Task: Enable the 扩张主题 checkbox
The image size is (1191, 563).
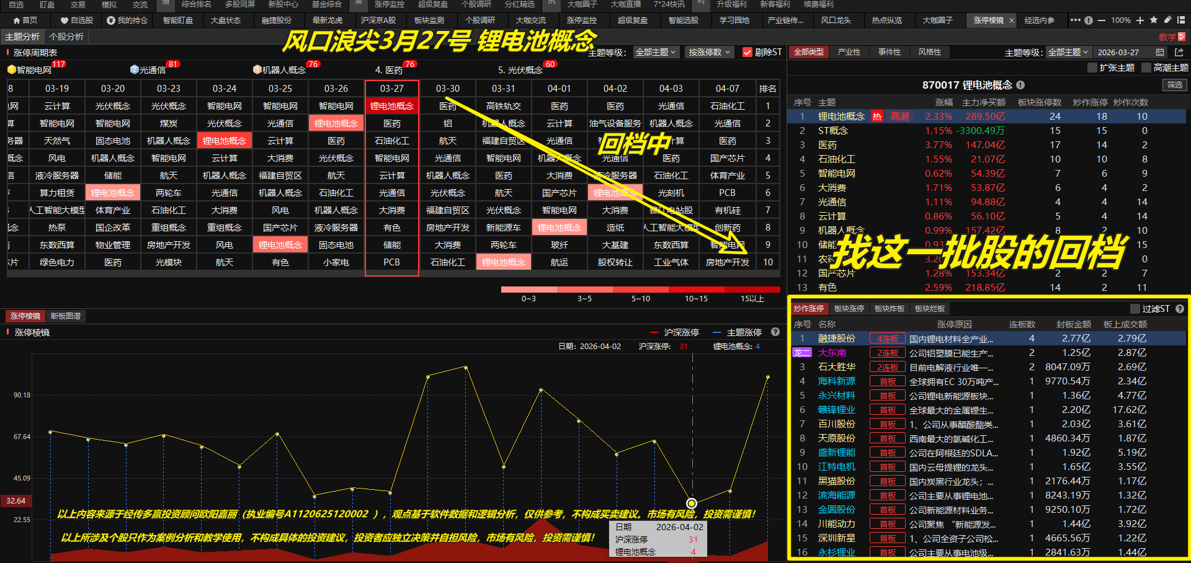Action: 1092,68
